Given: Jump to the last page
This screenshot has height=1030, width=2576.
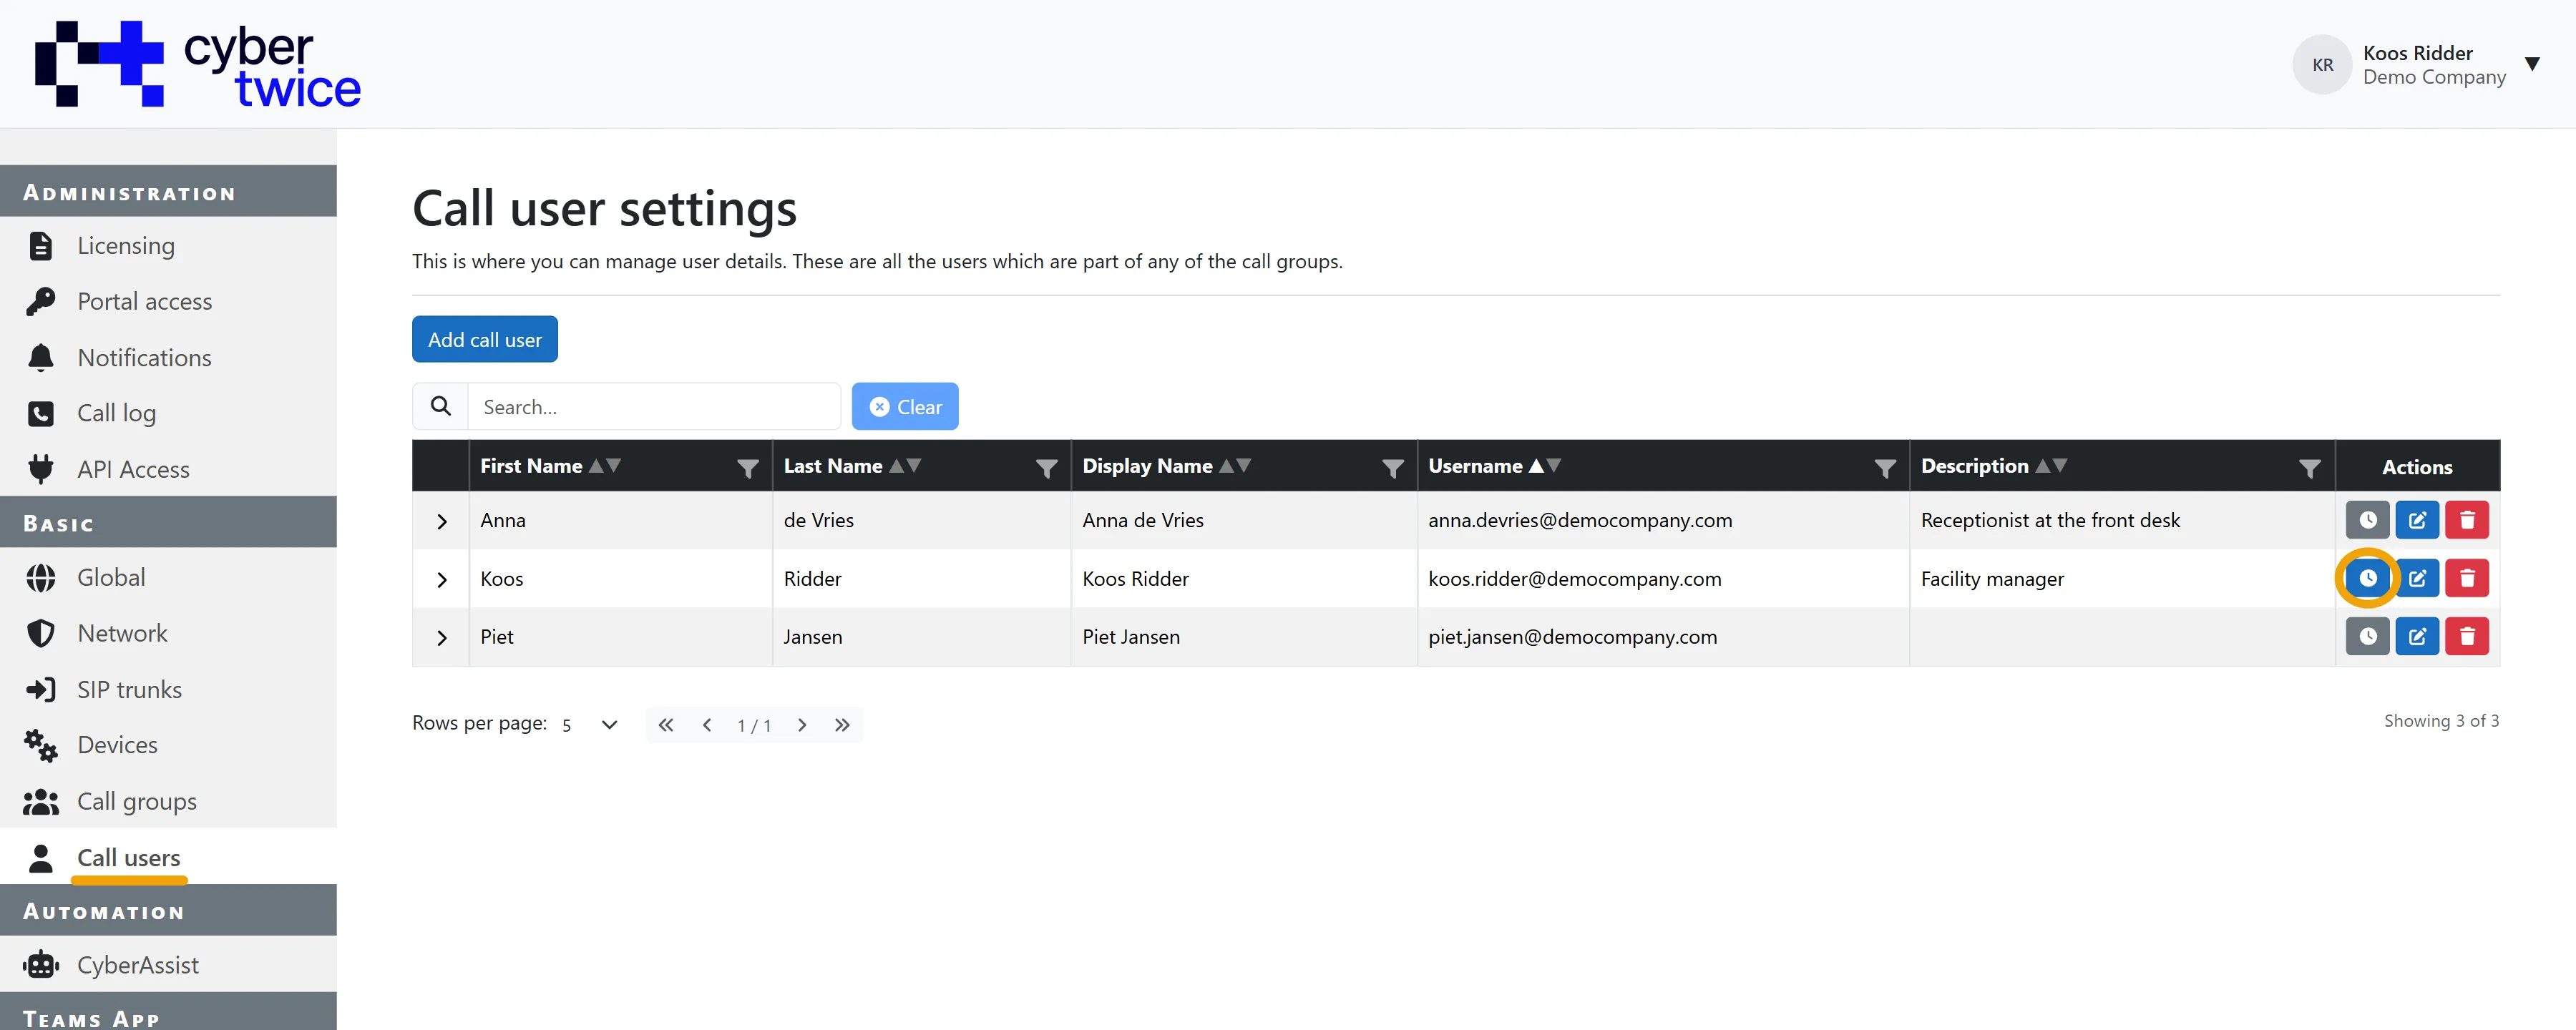Looking at the screenshot, I should 842,725.
